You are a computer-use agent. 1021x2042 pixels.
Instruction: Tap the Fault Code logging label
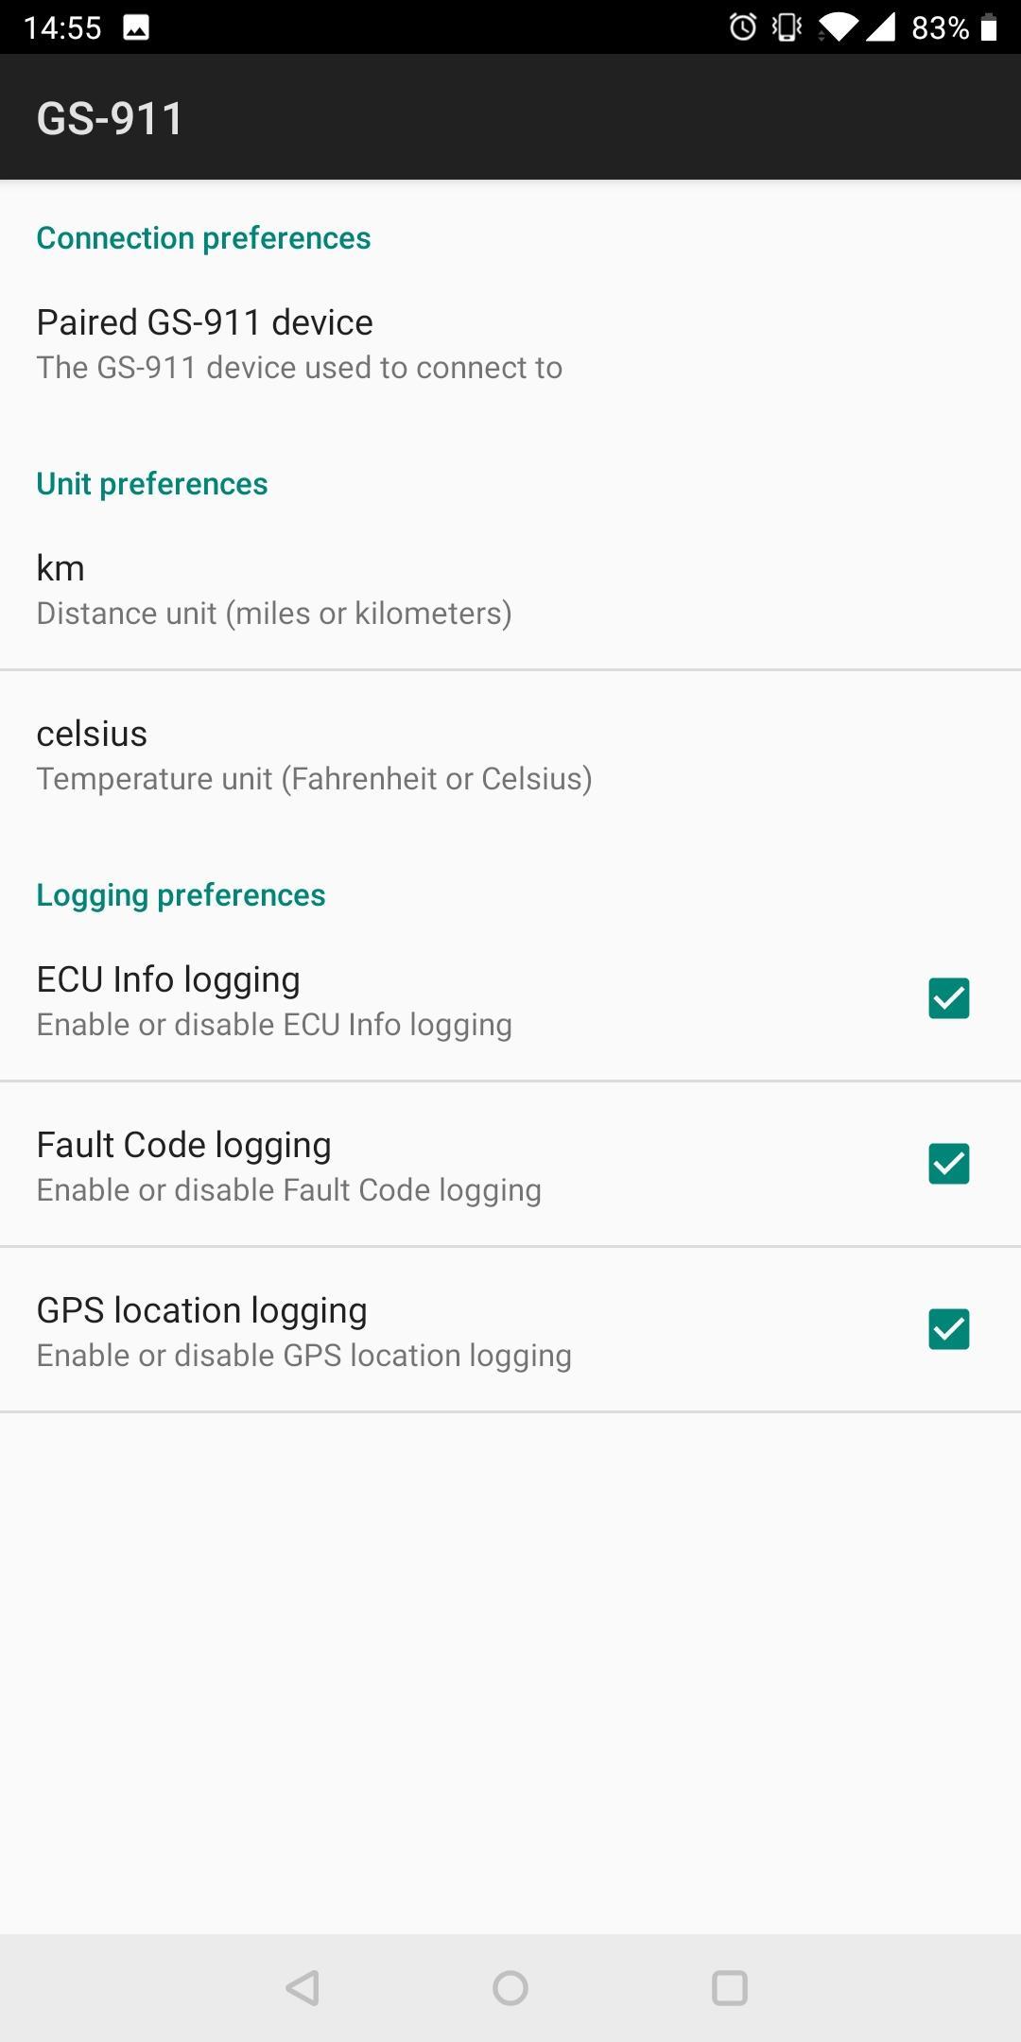tap(184, 1145)
